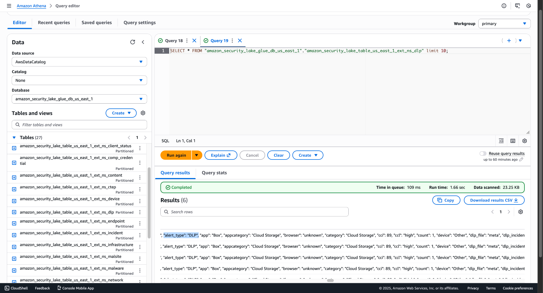543x293 pixels.
Task: Collapse the Tables (27) section
Action: point(14,137)
